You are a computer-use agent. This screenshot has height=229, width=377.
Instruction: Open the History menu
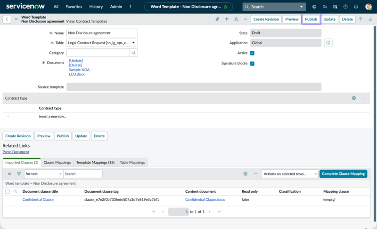(x=96, y=7)
